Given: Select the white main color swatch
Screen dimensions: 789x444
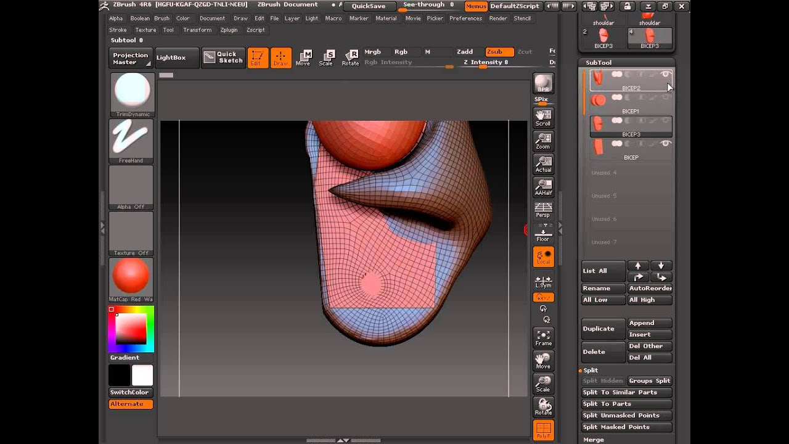Looking at the screenshot, I should (142, 375).
